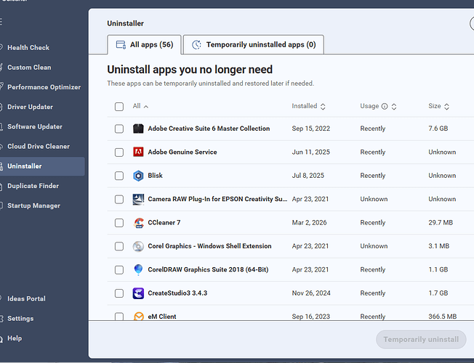This screenshot has width=474, height=363.
Task: Select the eM Client name
Action: (161, 317)
